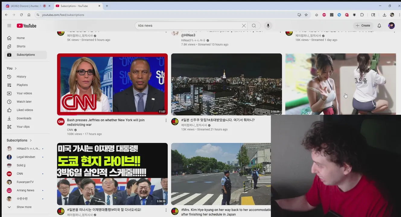The height and width of the screenshot is (217, 401).
Task: Play the 도쿄 현지 라이브 video thumbnail
Action: 112,174
